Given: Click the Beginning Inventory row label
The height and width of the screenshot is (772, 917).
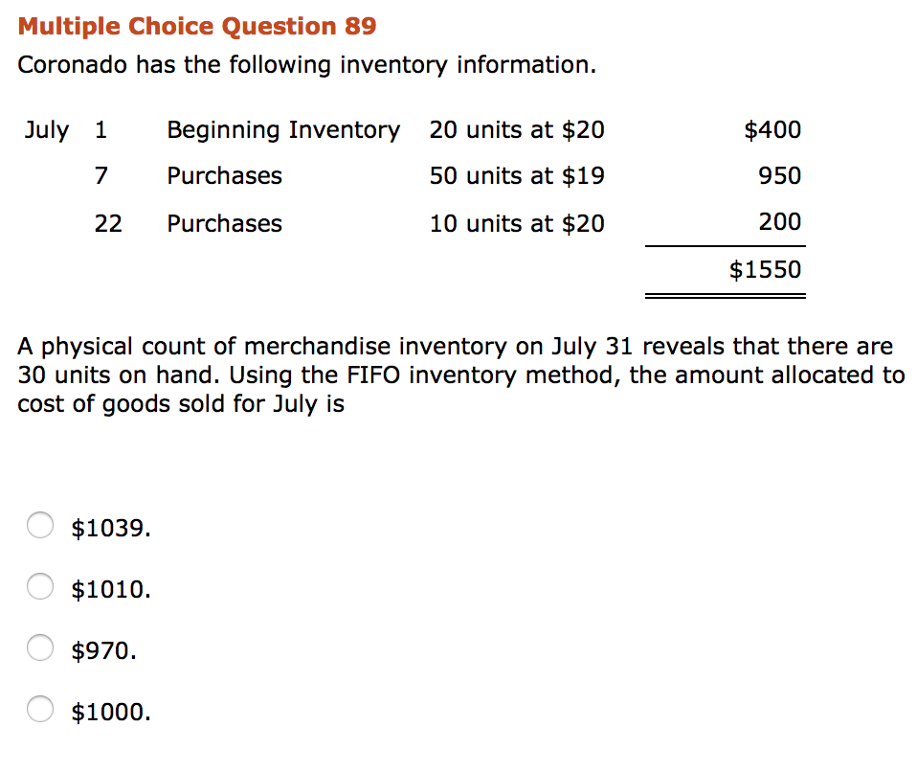Looking at the screenshot, I should pyautogui.click(x=282, y=129).
